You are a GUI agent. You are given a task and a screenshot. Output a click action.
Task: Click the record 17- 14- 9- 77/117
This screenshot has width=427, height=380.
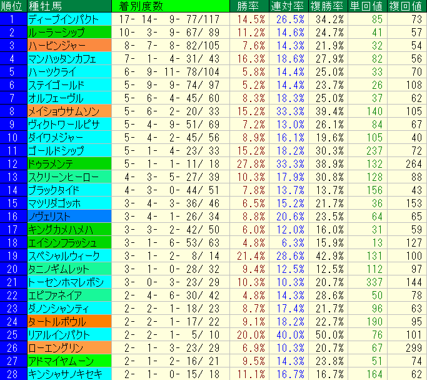(171, 19)
